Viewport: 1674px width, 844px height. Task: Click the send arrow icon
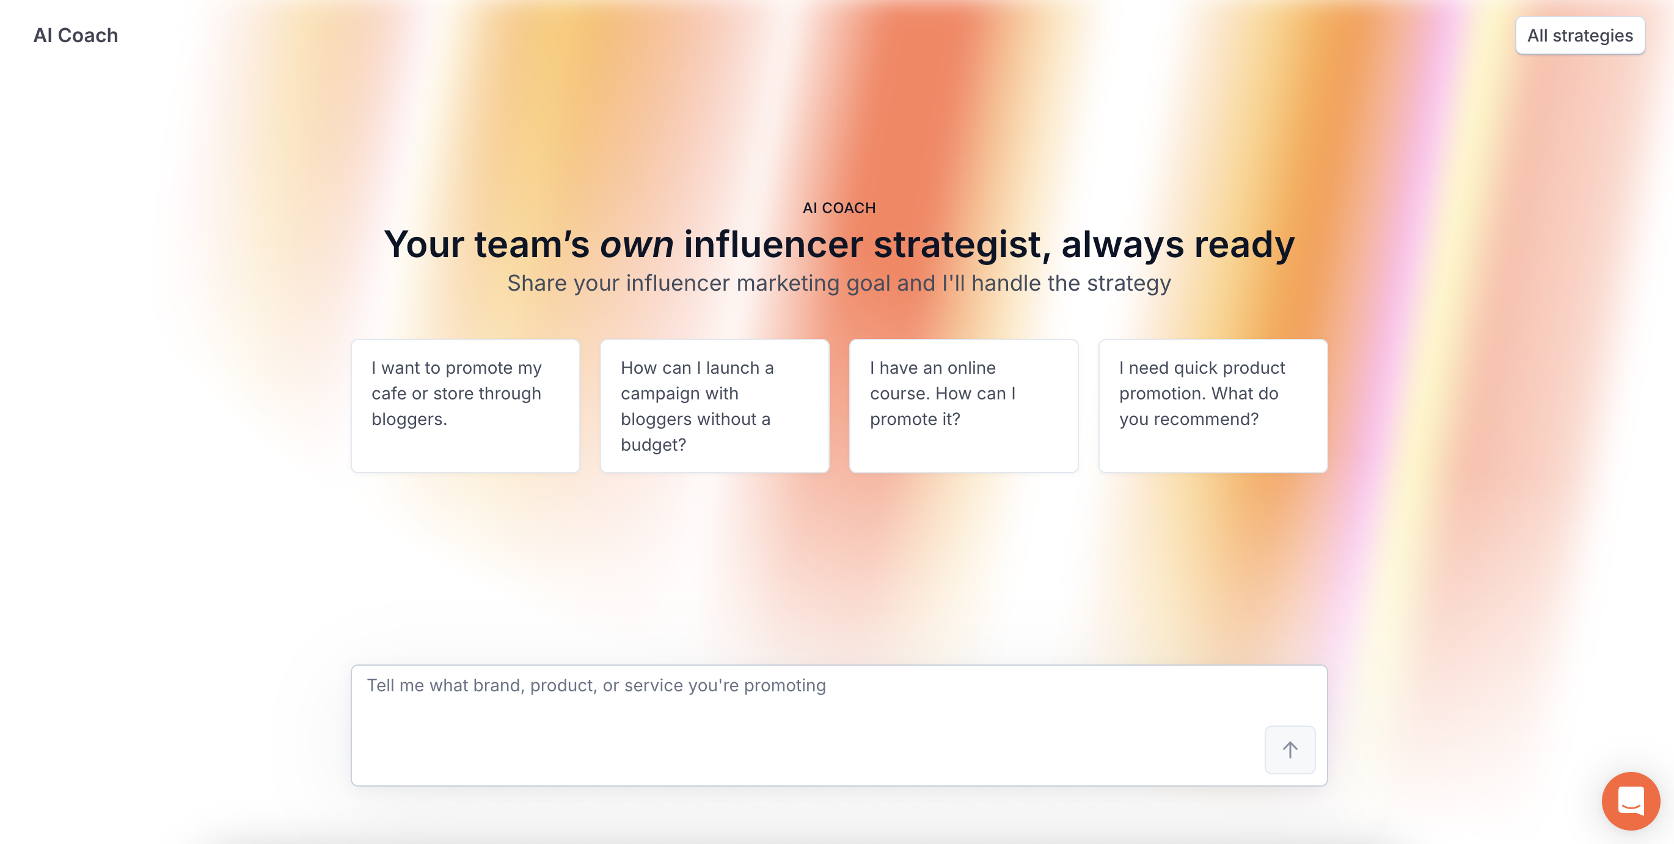click(1289, 750)
